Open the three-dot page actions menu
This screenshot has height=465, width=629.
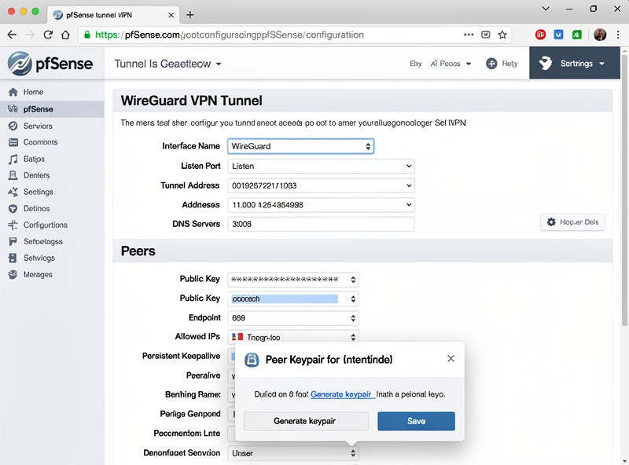(x=469, y=35)
